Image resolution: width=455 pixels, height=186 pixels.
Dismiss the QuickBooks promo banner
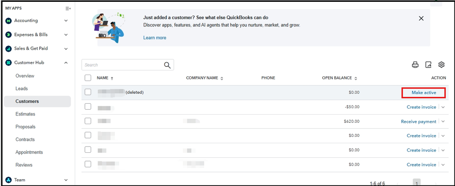point(421,18)
